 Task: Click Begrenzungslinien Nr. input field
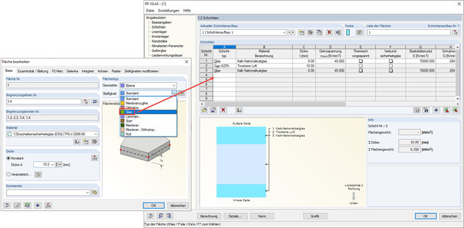[44, 102]
